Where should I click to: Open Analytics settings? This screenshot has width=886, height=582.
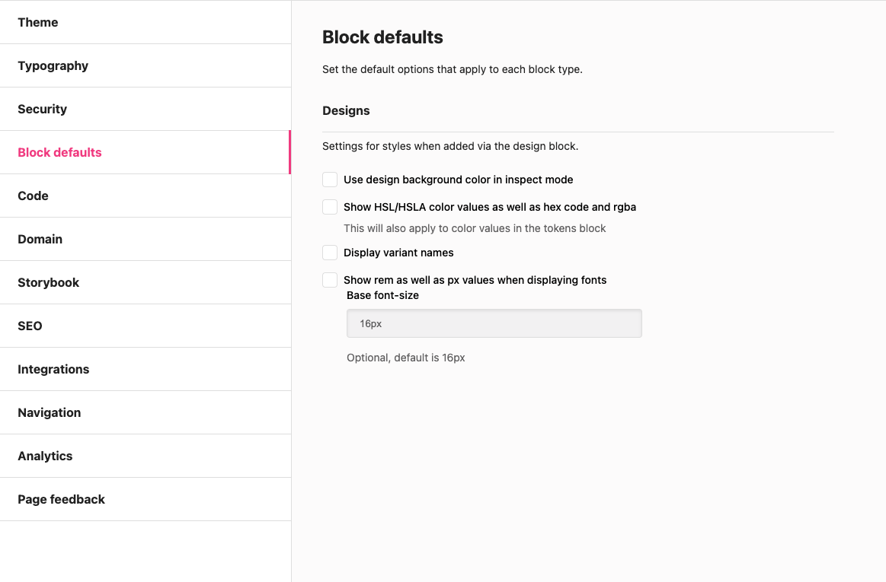[x=146, y=456]
